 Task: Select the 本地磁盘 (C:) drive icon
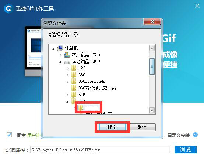point(67,55)
